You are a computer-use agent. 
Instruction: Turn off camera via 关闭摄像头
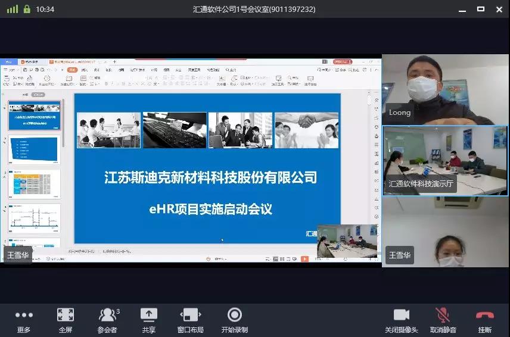pos(402,320)
